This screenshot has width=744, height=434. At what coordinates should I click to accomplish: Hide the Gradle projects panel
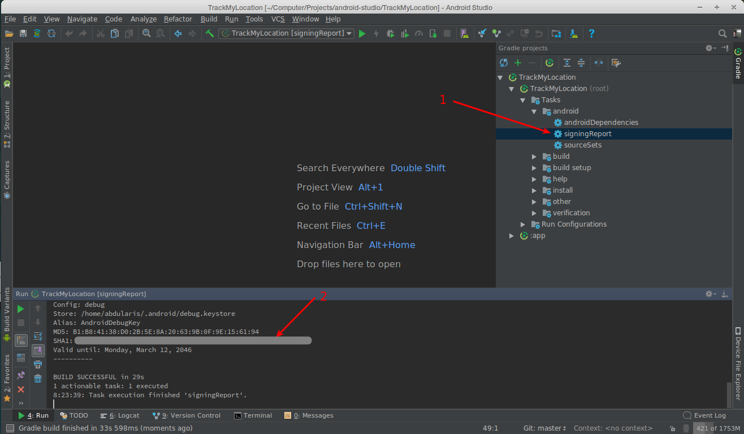(725, 48)
